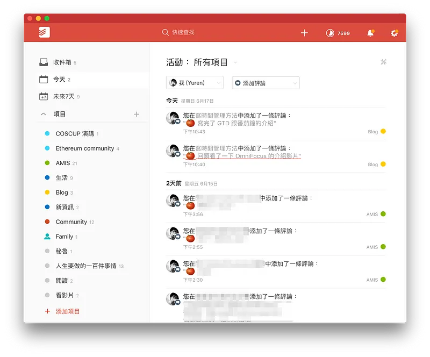Open the 添加評論 event type dropdown
Screen dimensions: 430x357
click(266, 83)
